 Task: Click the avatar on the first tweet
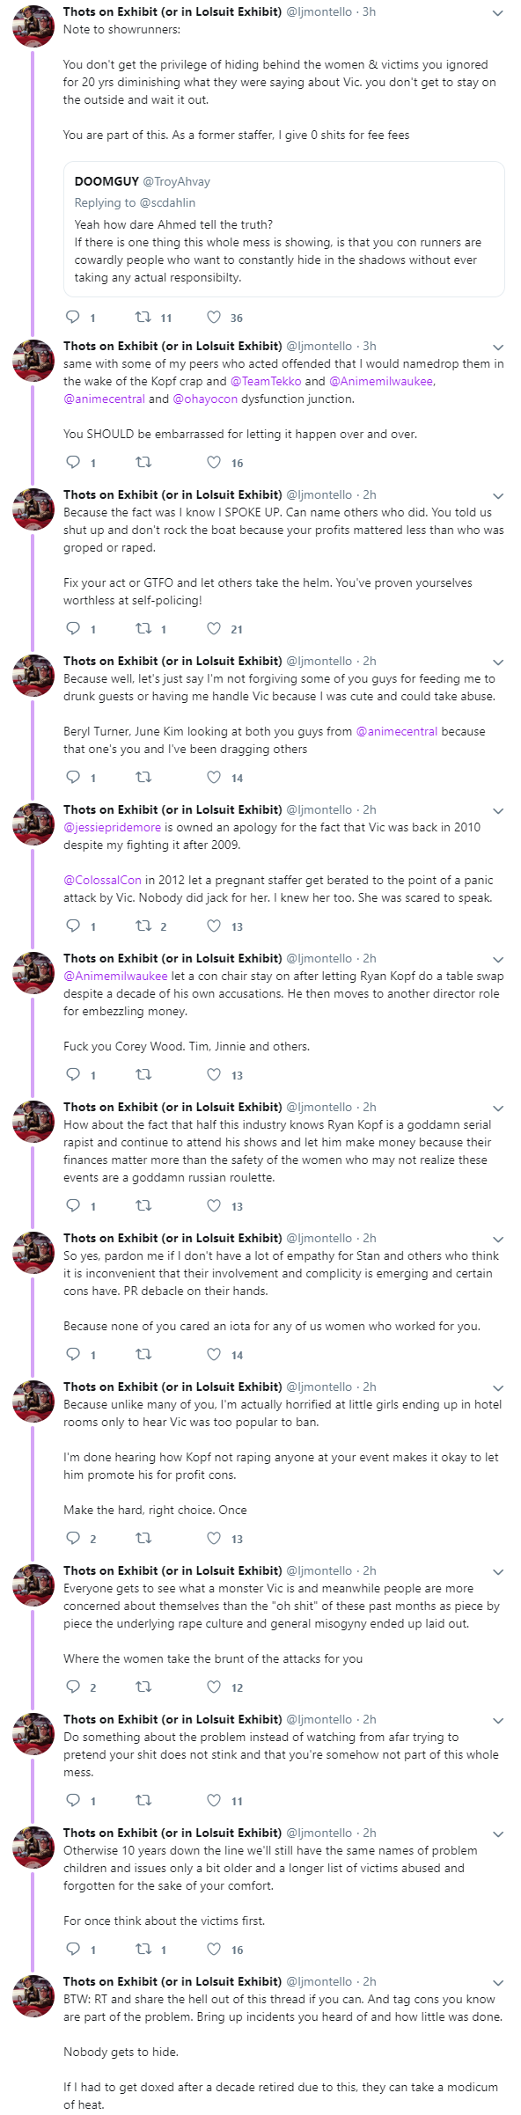(33, 26)
